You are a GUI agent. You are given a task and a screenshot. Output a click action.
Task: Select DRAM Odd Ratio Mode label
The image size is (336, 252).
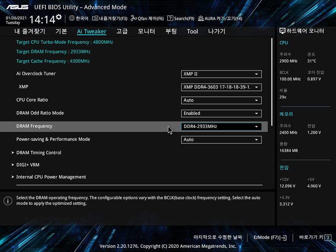[x=40, y=113]
